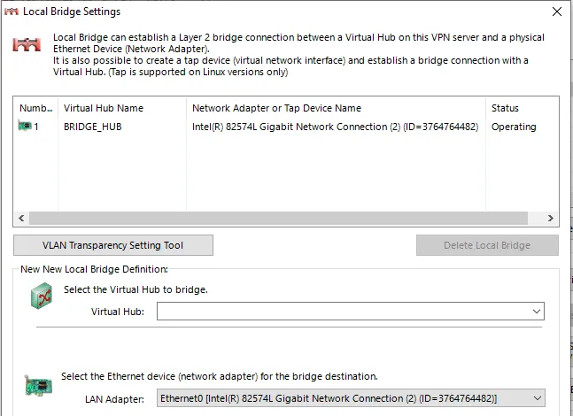Click the Network Adapter or Tap Device Name header
Image resolution: width=573 pixels, height=416 pixels.
[276, 108]
